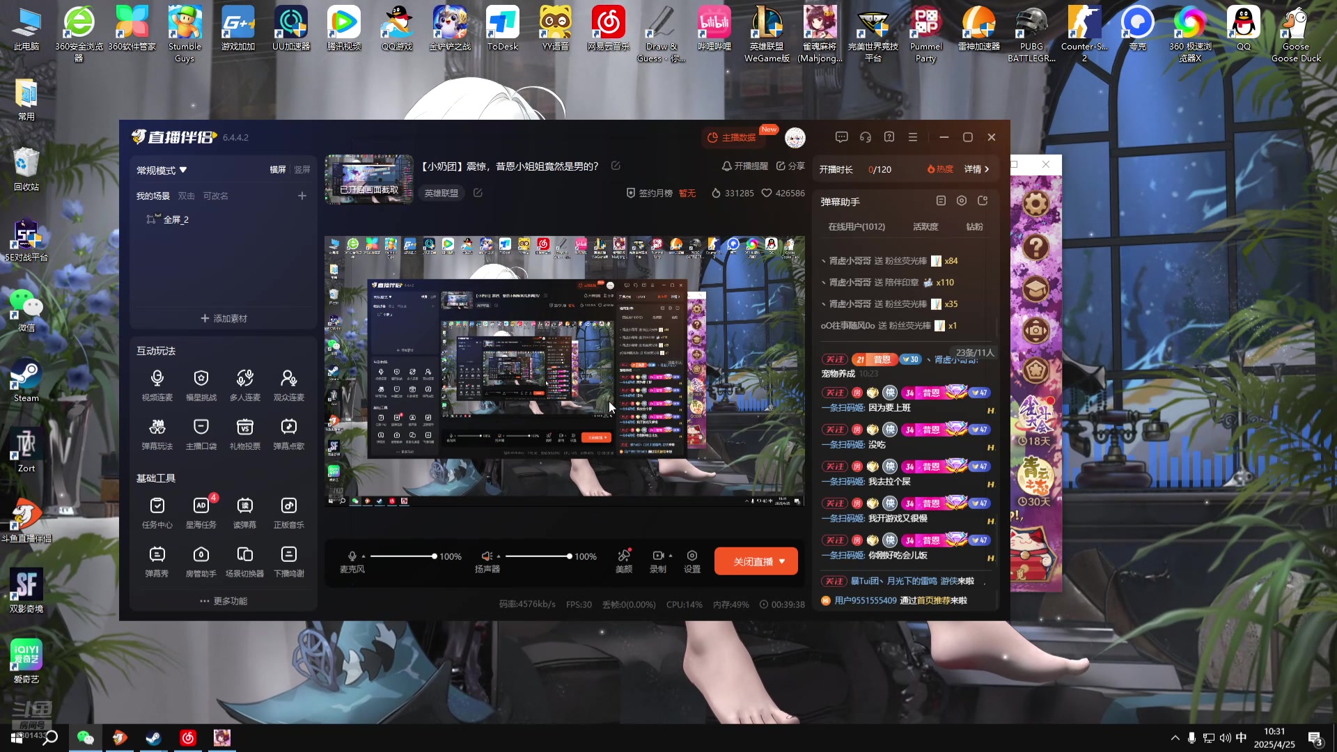Select 钻粉 tab

[x=974, y=227]
